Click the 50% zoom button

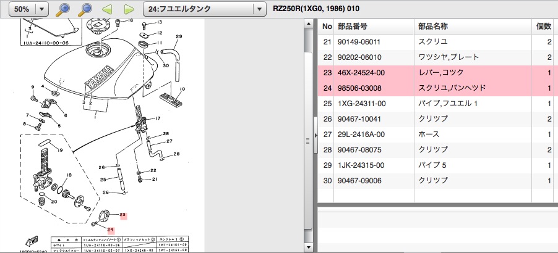[x=22, y=9]
